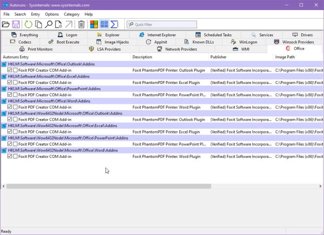324x235 pixels.
Task: Sort by the Publisher column header
Action: click(241, 57)
